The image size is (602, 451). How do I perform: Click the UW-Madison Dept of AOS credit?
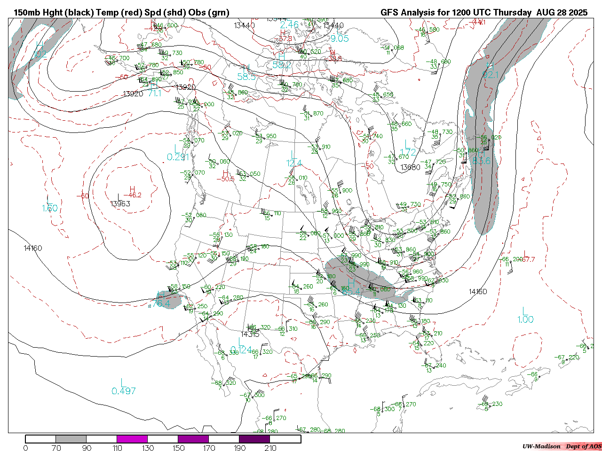pyautogui.click(x=562, y=446)
